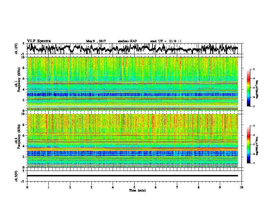The image size is (272, 210).
Task: Click the "-3" tick on ch.1 colorbar
Action: (x=253, y=69)
